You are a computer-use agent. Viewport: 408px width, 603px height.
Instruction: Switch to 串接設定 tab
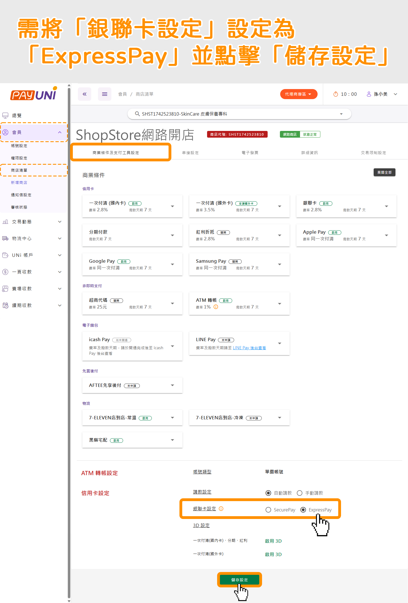191,153
